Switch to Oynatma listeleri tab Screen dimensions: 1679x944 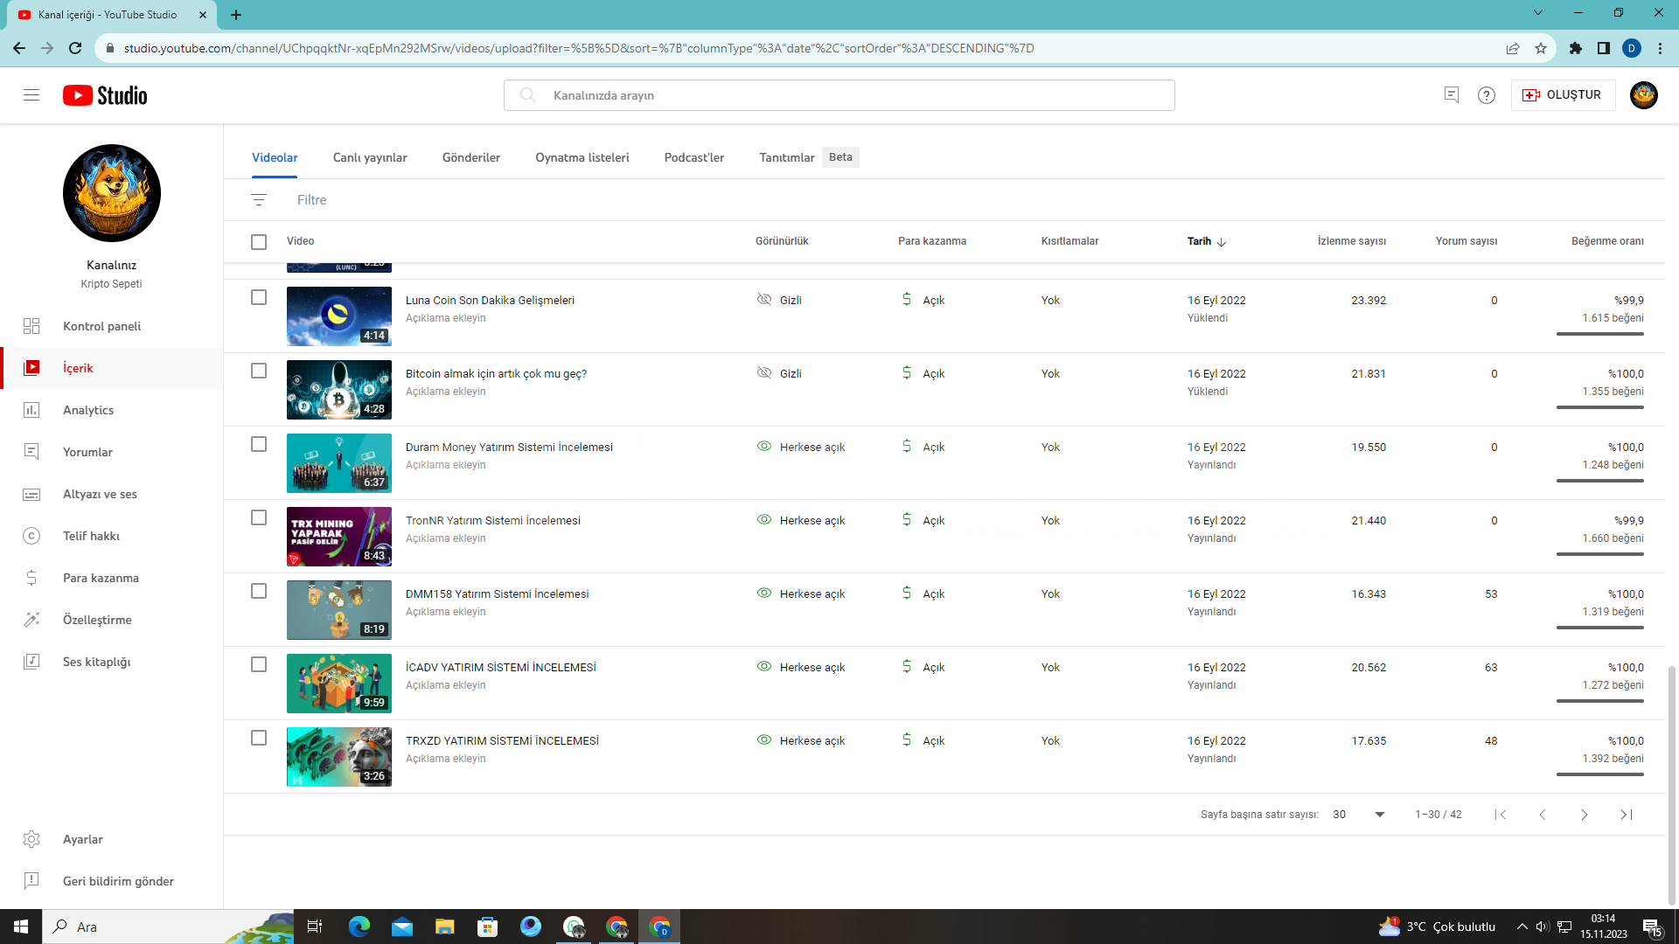coord(582,157)
